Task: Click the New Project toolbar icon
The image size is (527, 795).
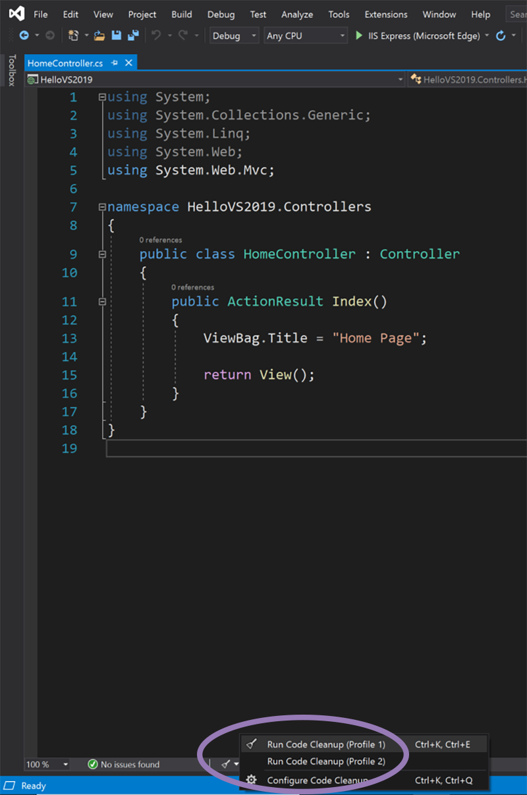Action: [x=73, y=36]
